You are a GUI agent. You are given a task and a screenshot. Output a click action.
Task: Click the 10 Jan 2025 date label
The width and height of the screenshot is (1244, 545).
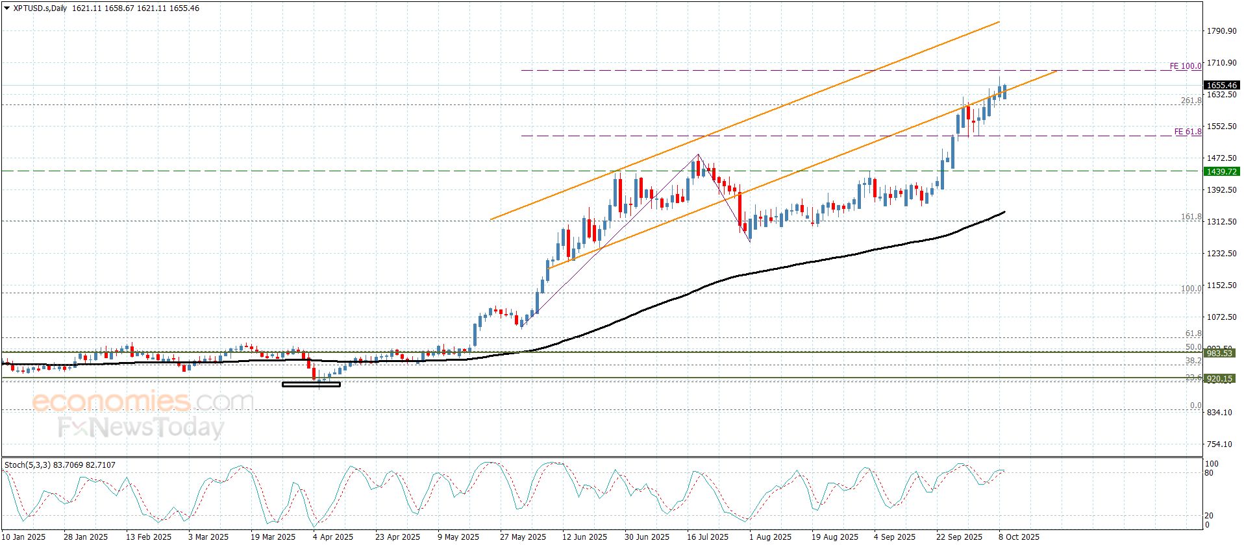coord(24,537)
